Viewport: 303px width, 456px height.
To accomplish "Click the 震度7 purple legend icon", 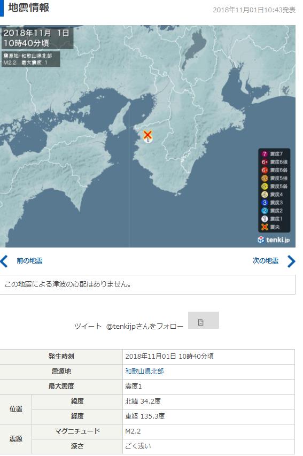I will click(x=265, y=154).
